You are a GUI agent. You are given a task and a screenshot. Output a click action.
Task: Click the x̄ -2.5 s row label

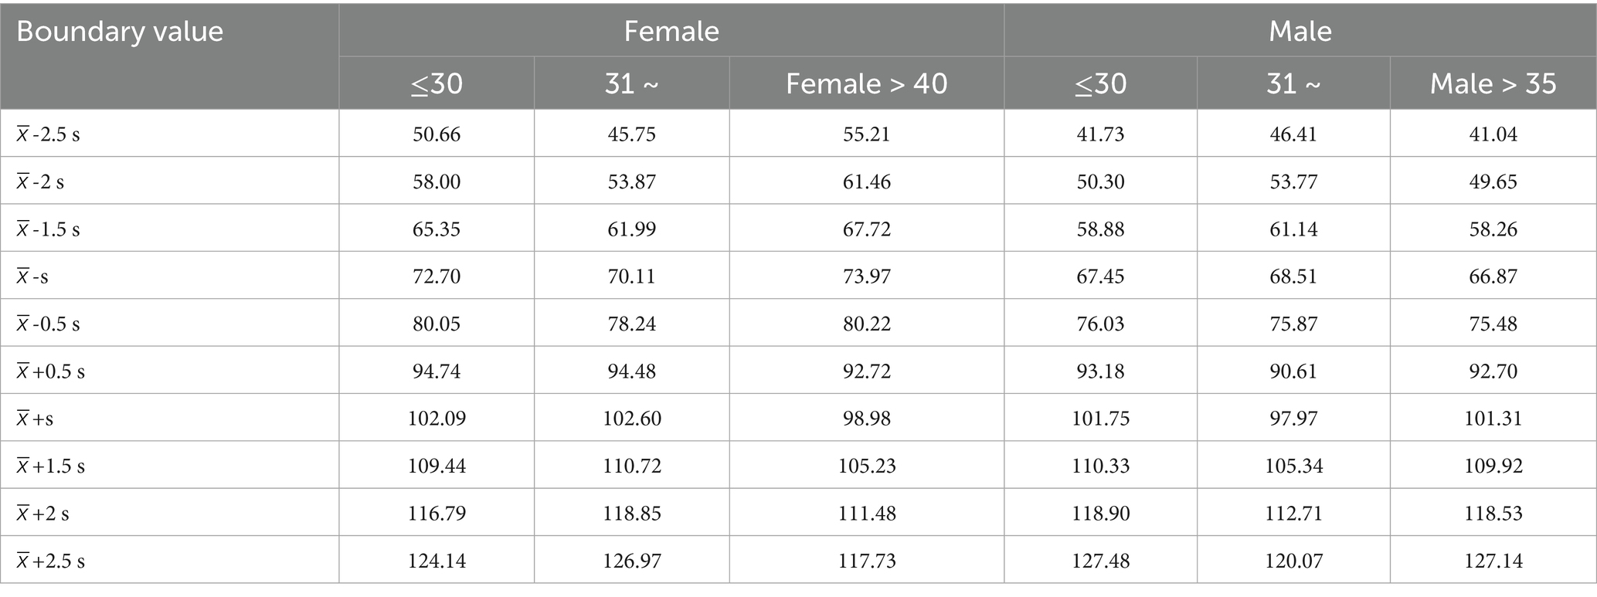(48, 134)
